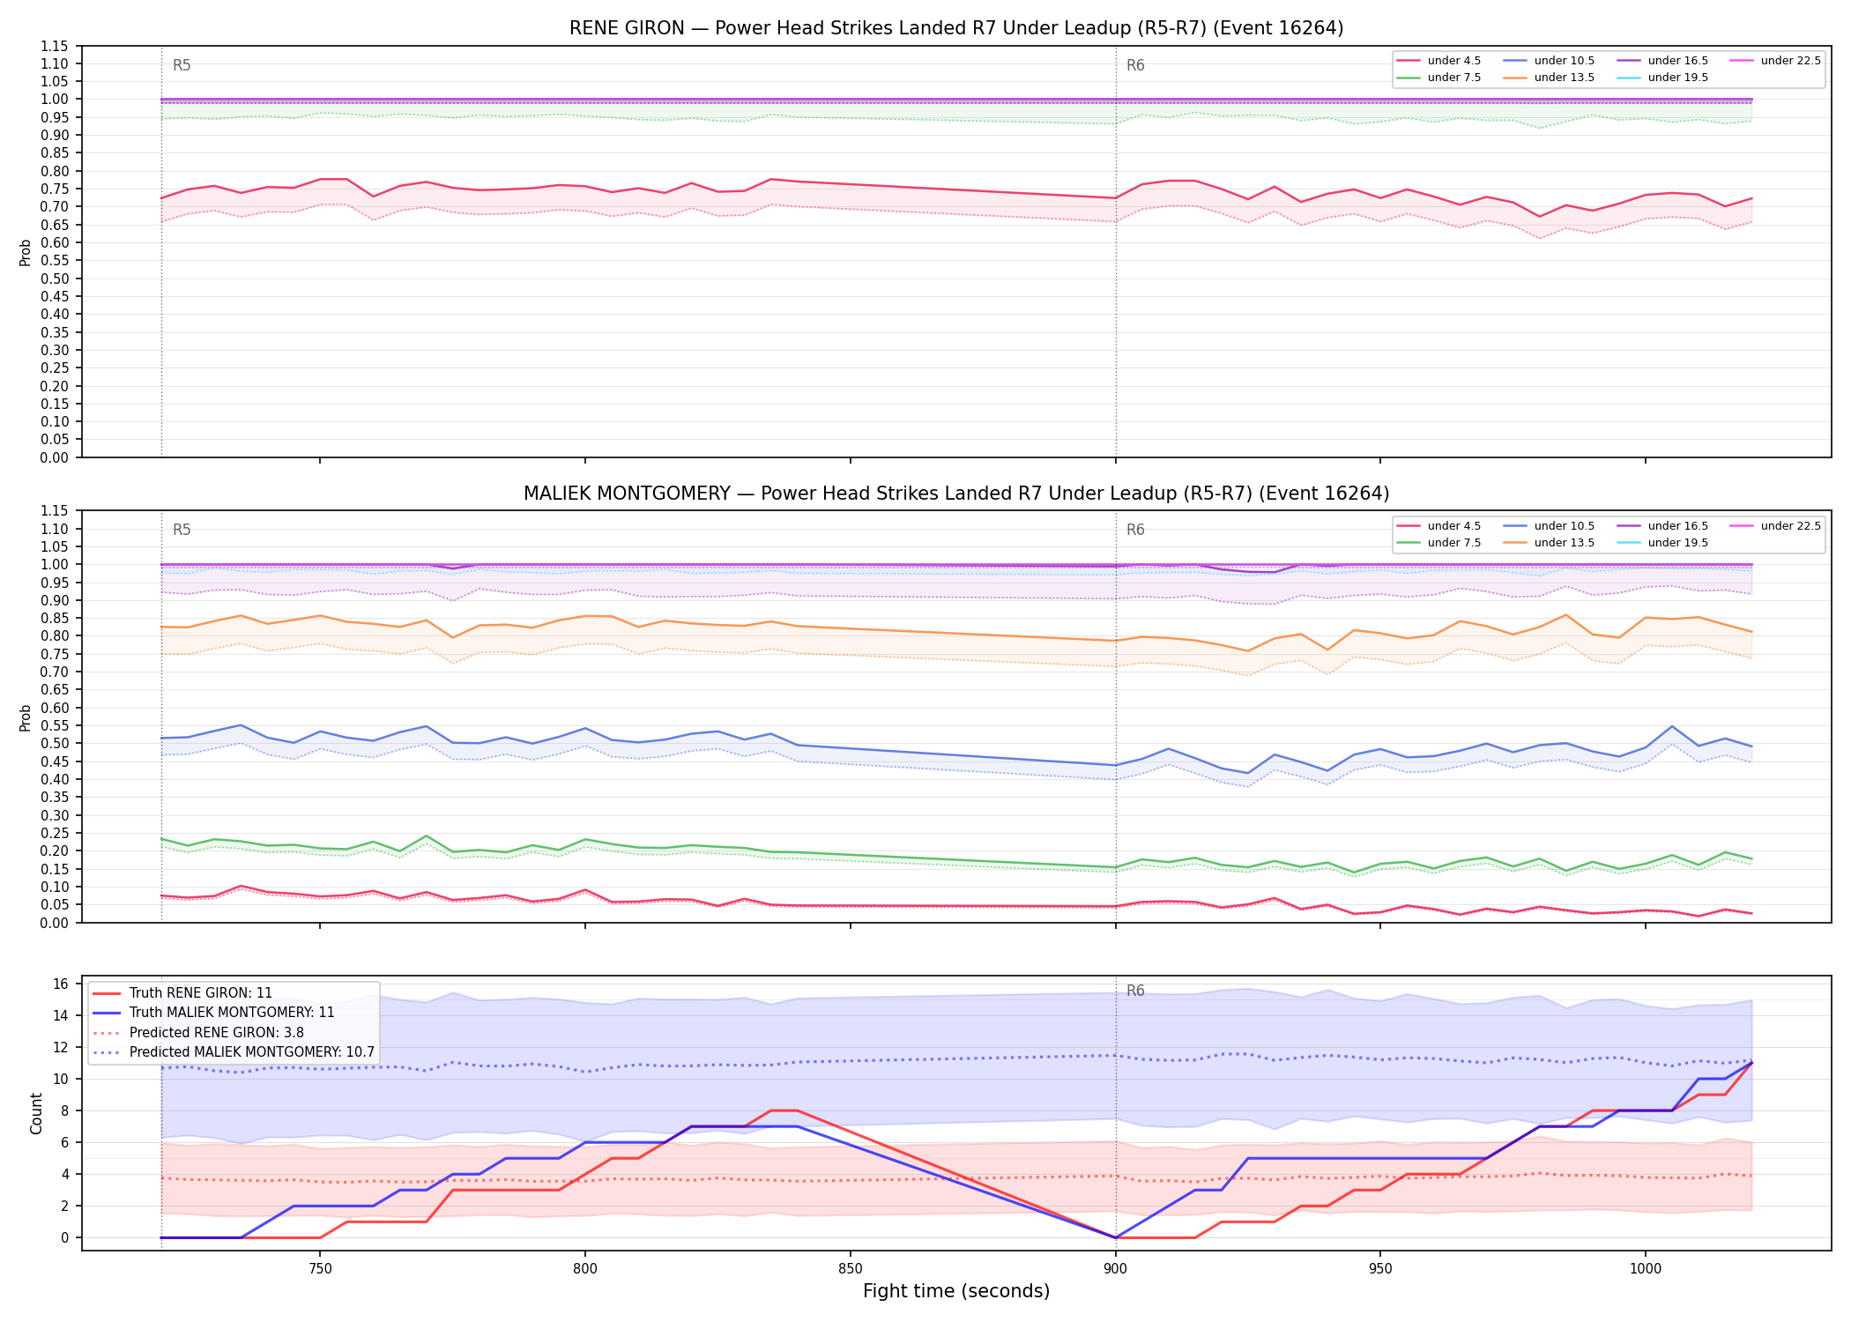Click 'Predicted MALIEK MONTGOMERY: 10.7' legend entry

click(x=234, y=1052)
